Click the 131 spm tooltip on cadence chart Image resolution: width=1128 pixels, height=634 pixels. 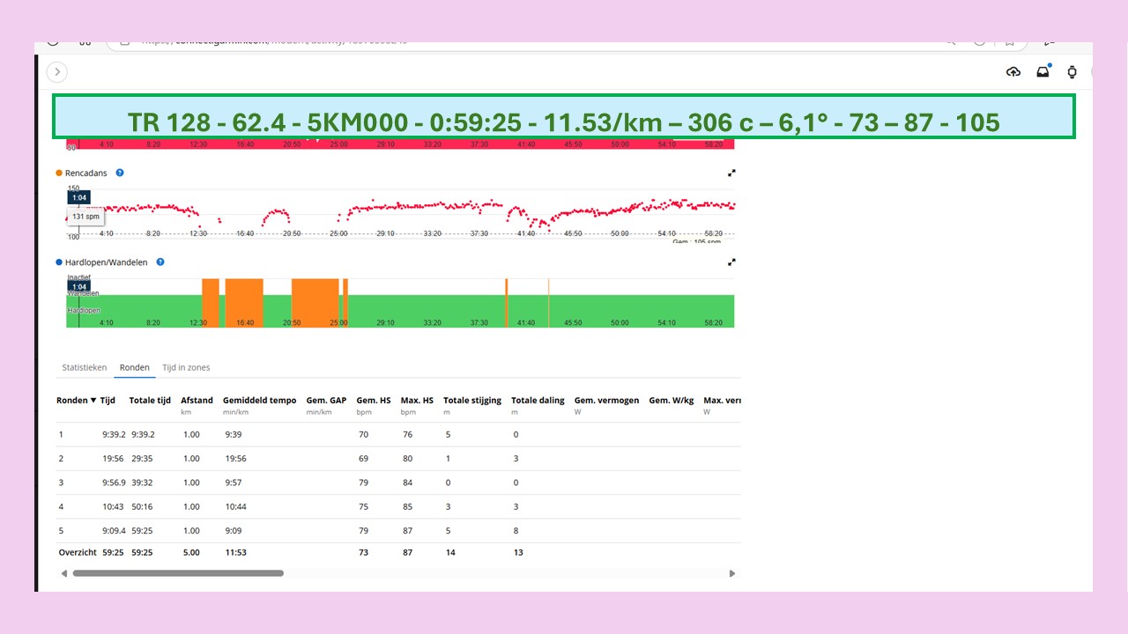pyautogui.click(x=86, y=216)
